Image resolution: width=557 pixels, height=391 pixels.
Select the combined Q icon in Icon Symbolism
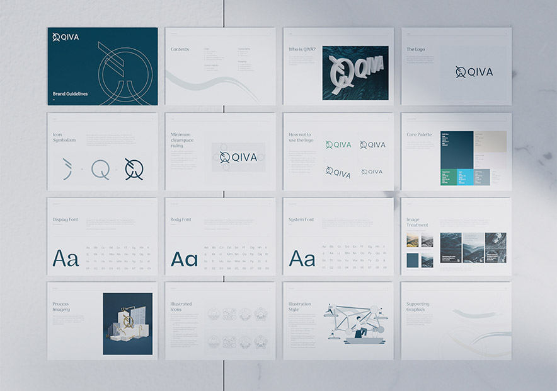134,169
